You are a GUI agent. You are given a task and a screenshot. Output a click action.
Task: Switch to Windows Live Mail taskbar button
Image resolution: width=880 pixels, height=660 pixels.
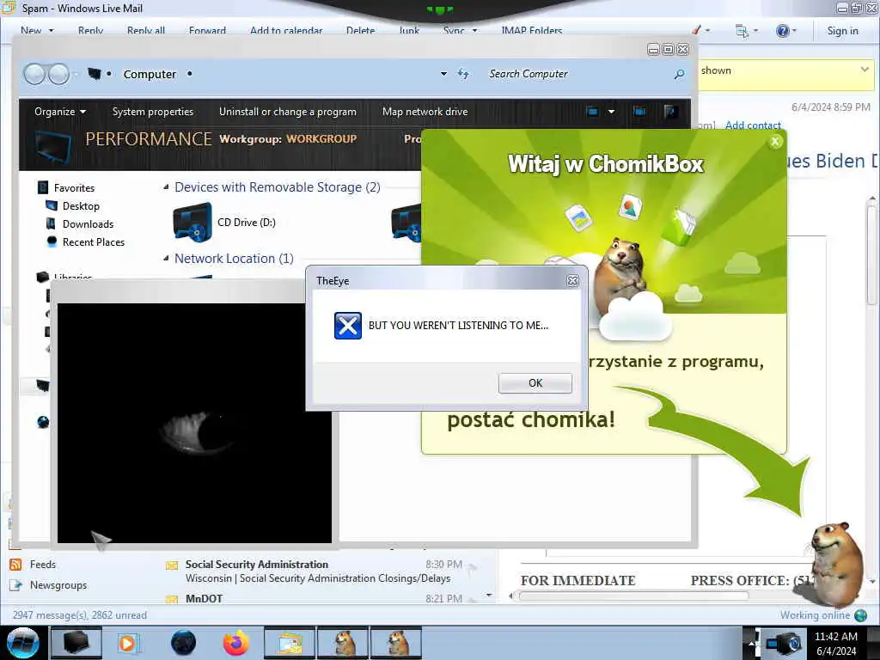click(x=289, y=643)
